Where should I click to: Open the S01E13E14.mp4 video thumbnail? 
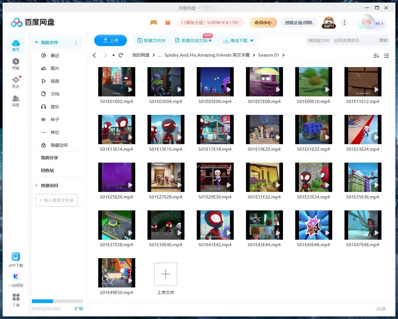click(116, 130)
